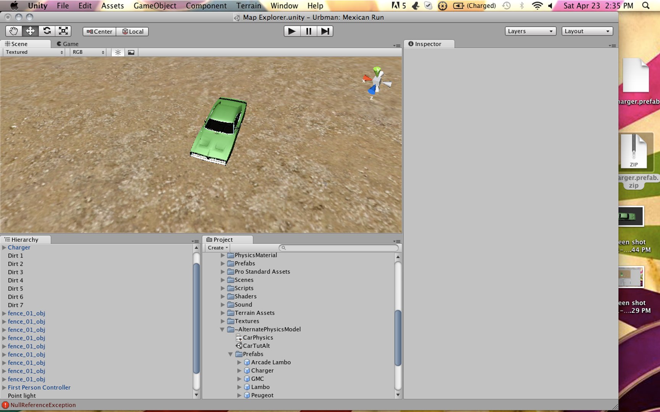Expand First Person Controller in Hierarchy
Viewport: 660px width, 412px height.
pyautogui.click(x=4, y=388)
